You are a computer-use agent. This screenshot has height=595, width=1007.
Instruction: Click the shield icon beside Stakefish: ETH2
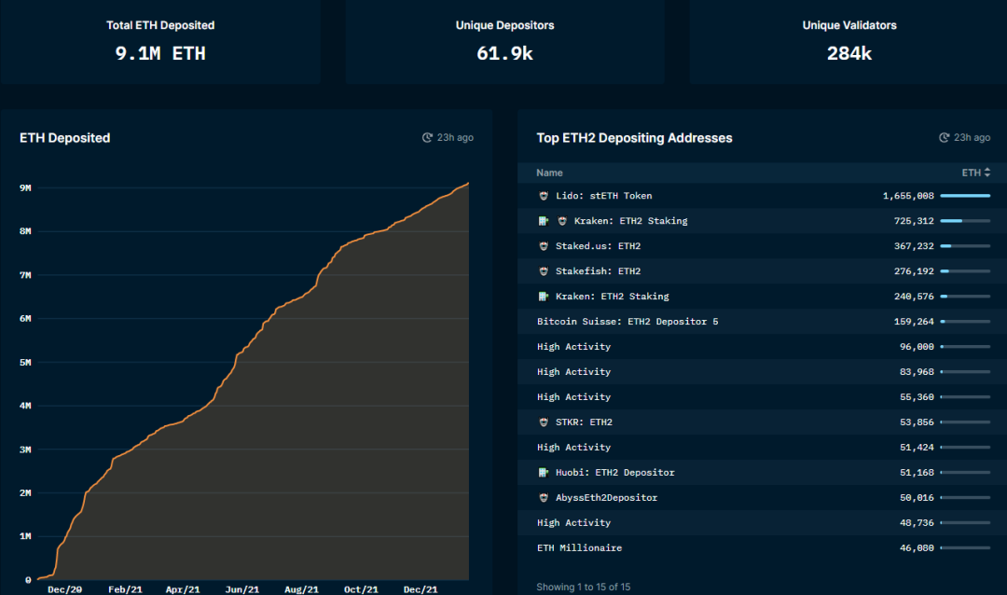tap(544, 271)
